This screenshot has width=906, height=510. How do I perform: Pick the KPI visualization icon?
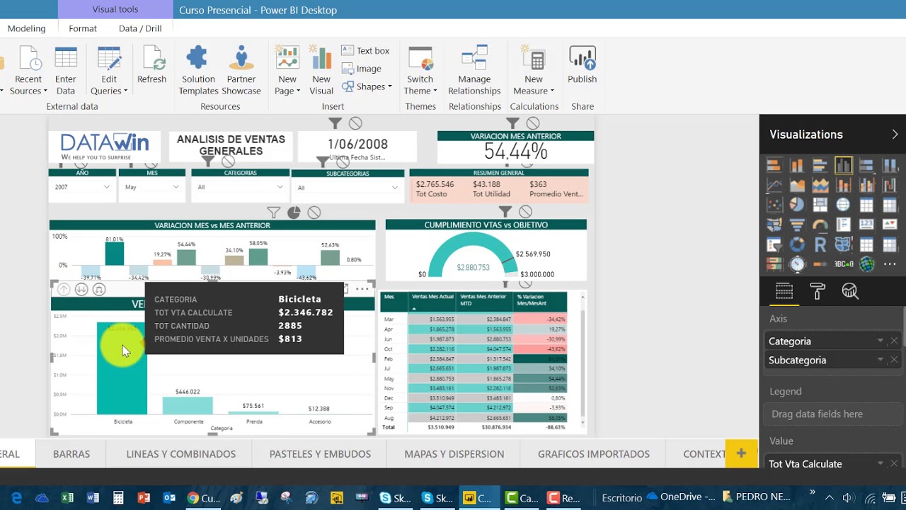tap(890, 225)
